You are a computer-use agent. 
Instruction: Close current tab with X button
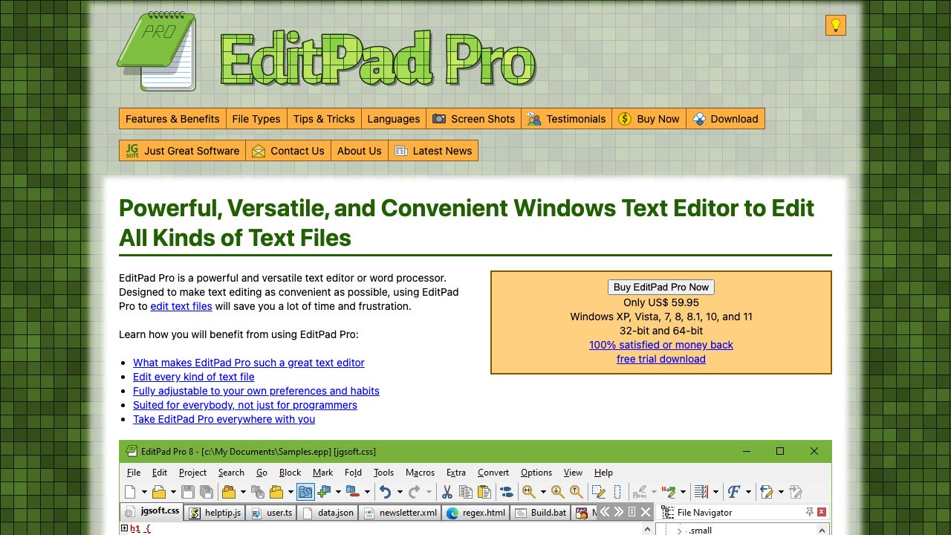coord(646,512)
